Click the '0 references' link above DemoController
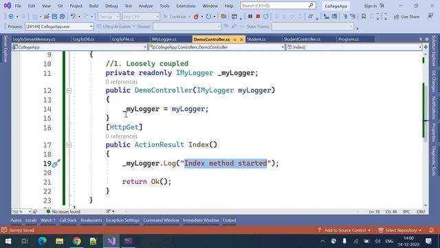Image resolution: width=440 pixels, height=248 pixels. 122,82
